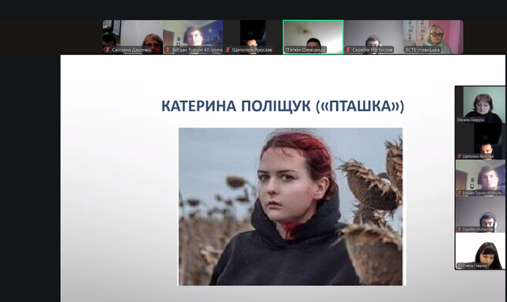Click the Оксана Лаврусь name label
Viewport: 507px width, 302px height.
tap(471, 120)
